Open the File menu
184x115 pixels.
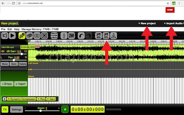3,29
